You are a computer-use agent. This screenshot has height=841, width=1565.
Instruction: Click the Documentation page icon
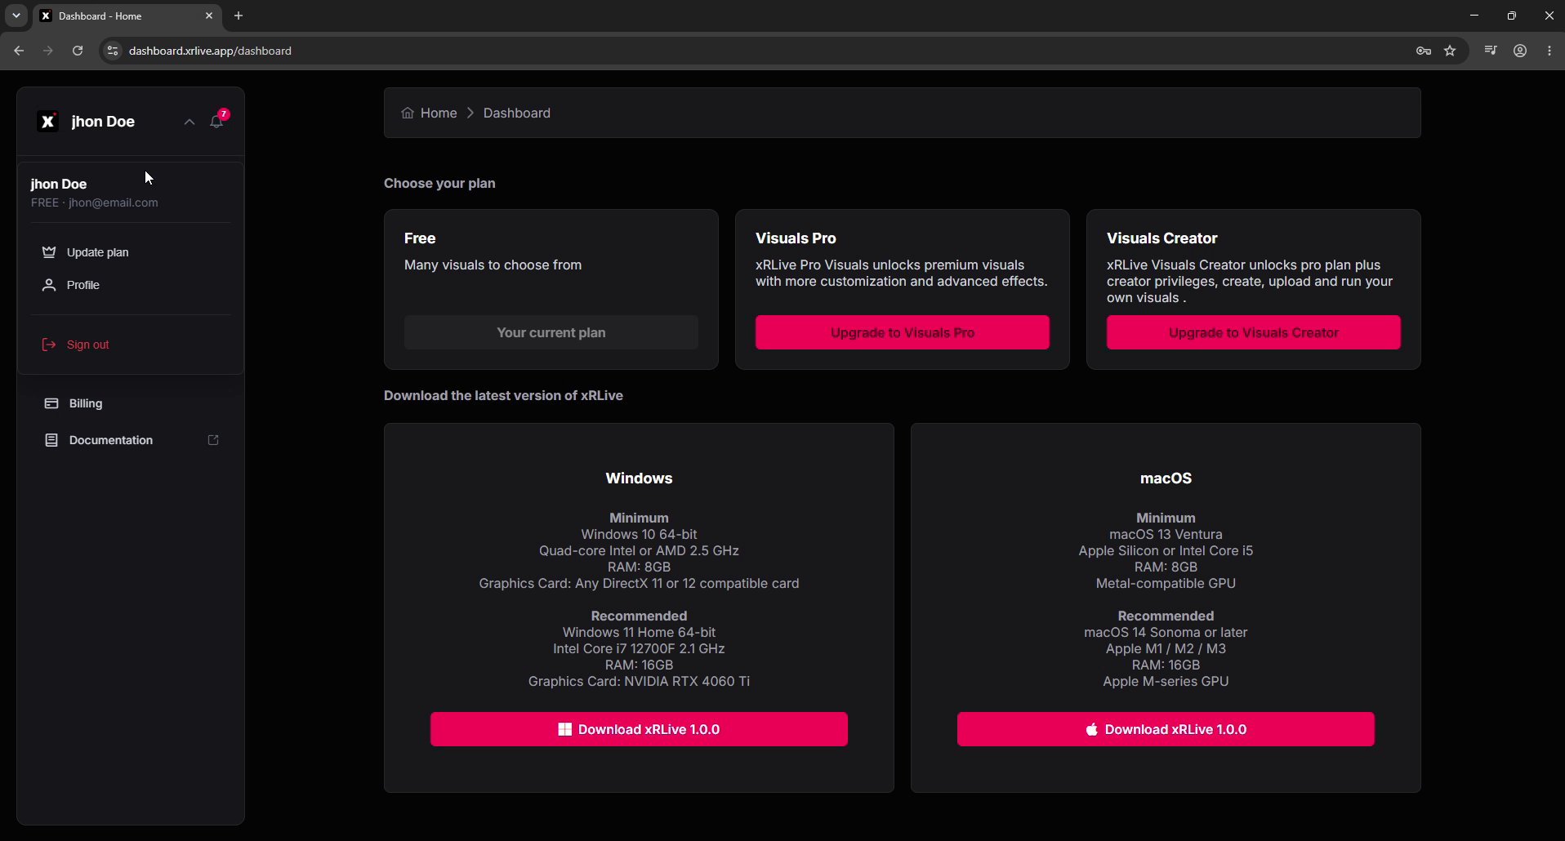(51, 440)
